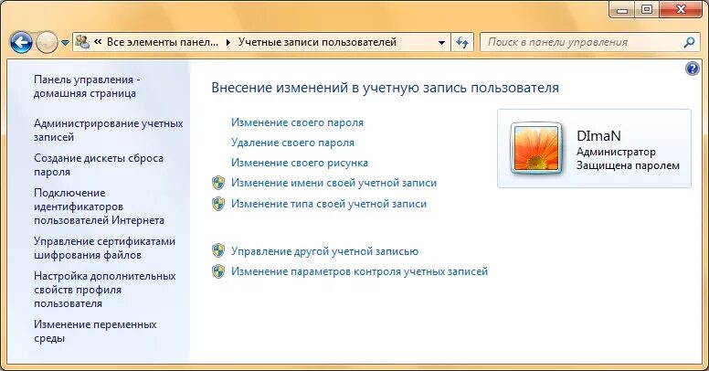Click 'Изменение своего рисунка'
Viewport: 709px width, 371px height.
[300, 163]
